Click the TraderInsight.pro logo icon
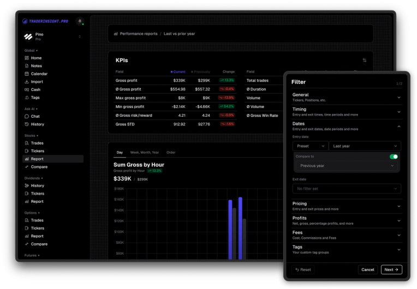 (25, 21)
